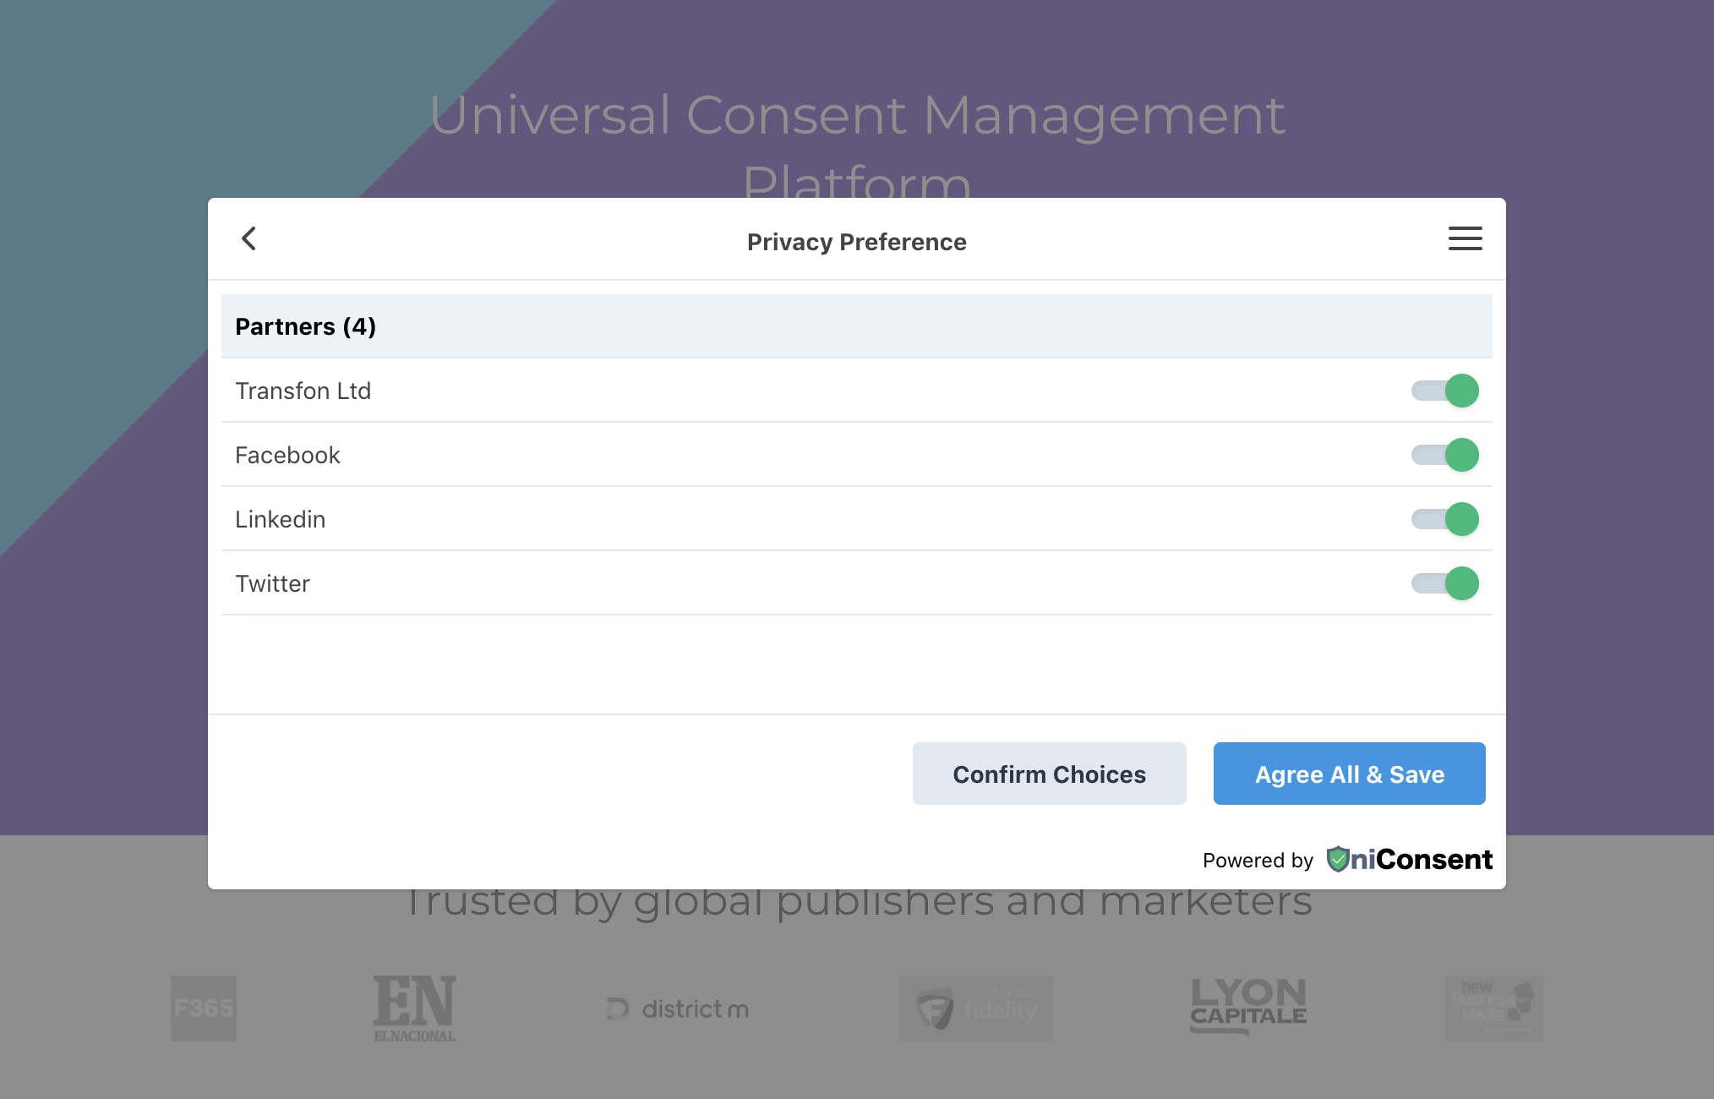Image resolution: width=1714 pixels, height=1099 pixels.
Task: Switch off the Twitter toggle
Action: [1445, 583]
